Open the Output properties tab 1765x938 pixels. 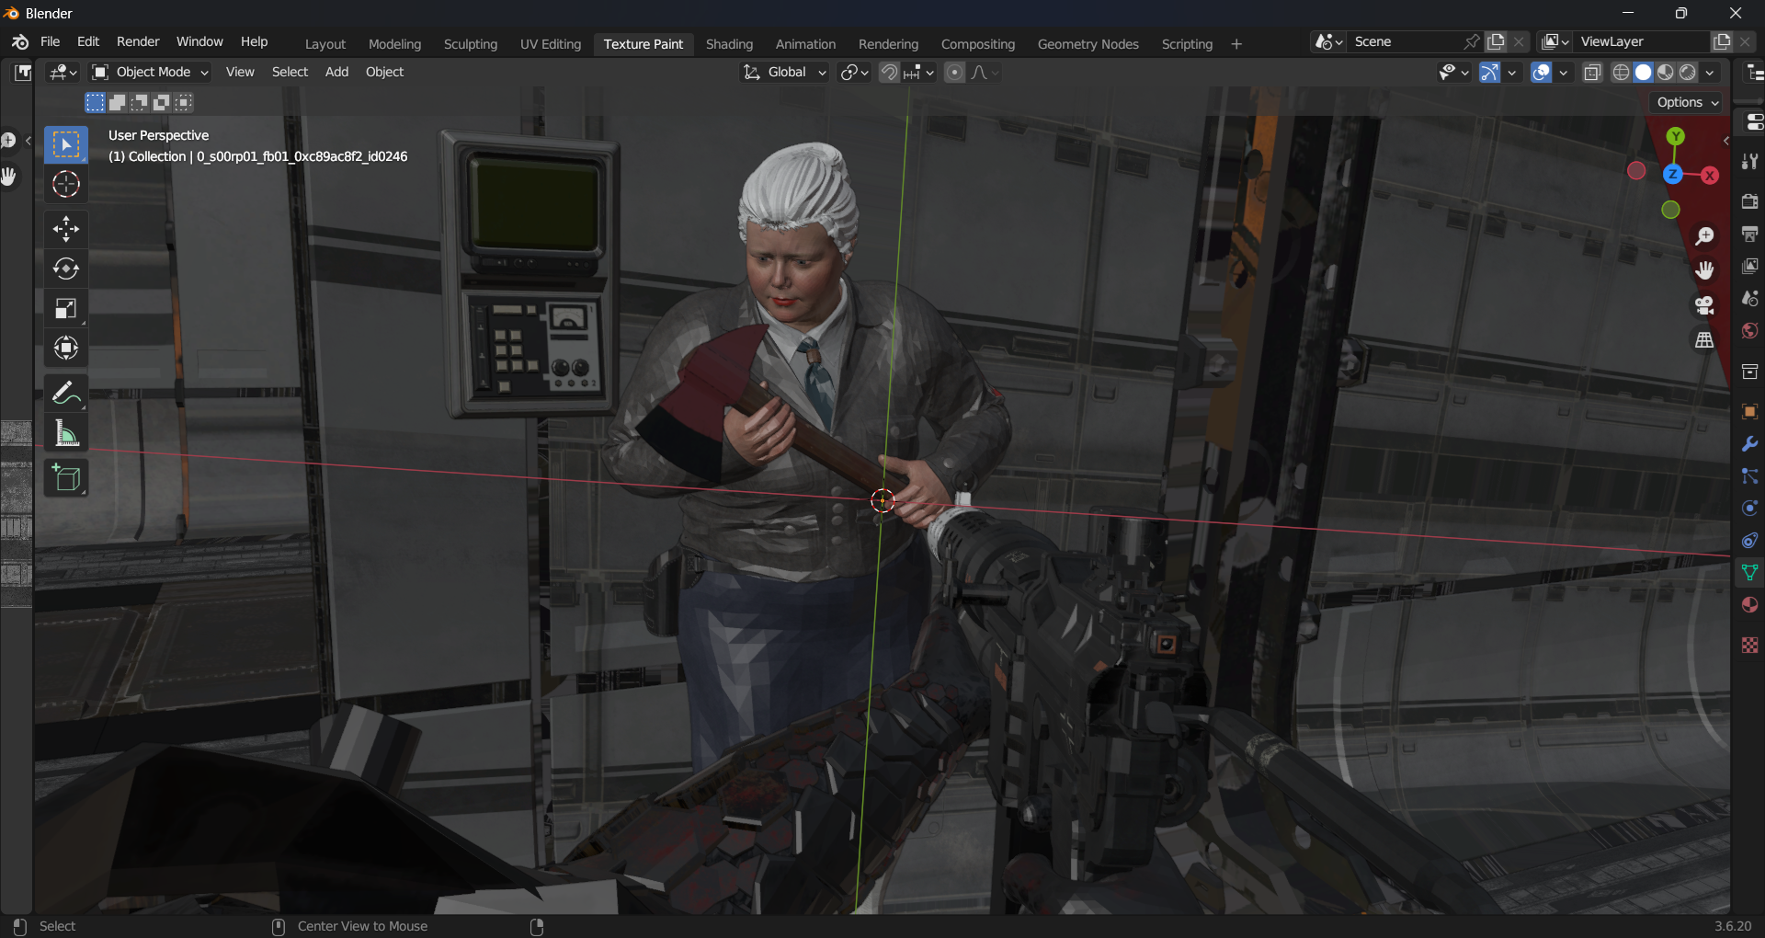[1749, 234]
